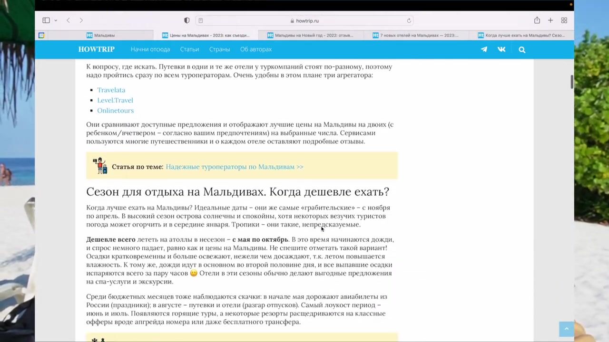Screen dimensions: 609x342
Task: Open the 'Страны' navigation menu
Action: click(x=219, y=49)
